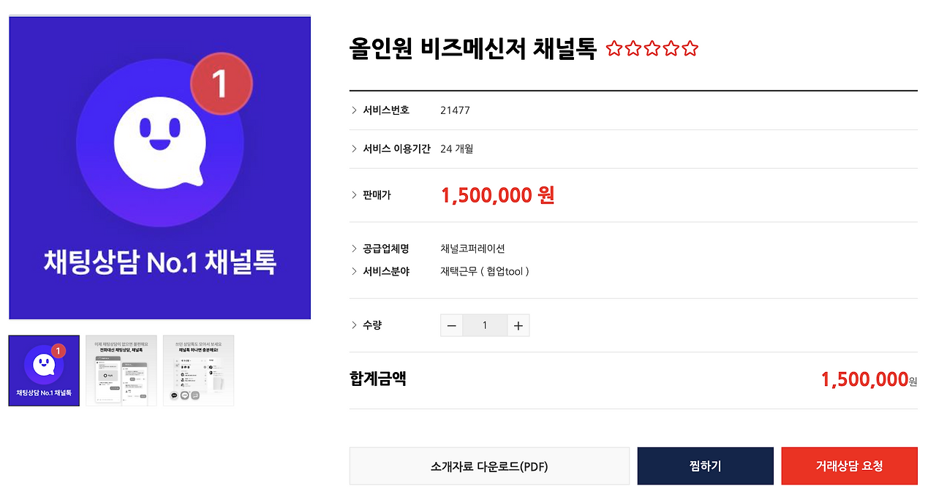This screenshot has width=936, height=497.
Task: Select the second product thumbnail
Action: point(121,371)
